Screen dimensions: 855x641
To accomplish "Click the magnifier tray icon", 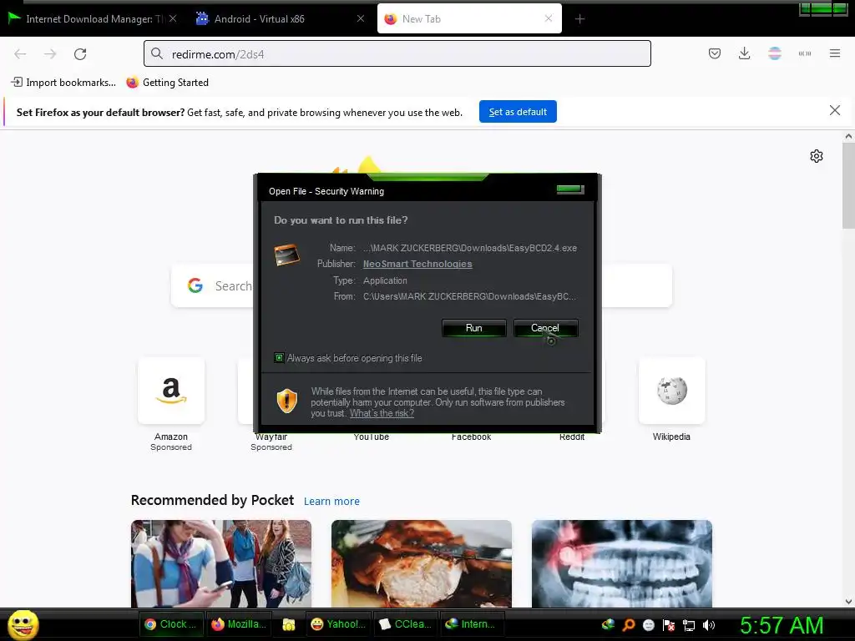I will point(628,624).
